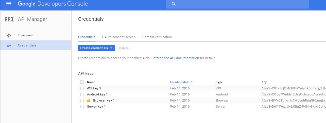This screenshot has height=123, width=326.
Task: Click the Server type cell
Action: (x=221, y=107)
